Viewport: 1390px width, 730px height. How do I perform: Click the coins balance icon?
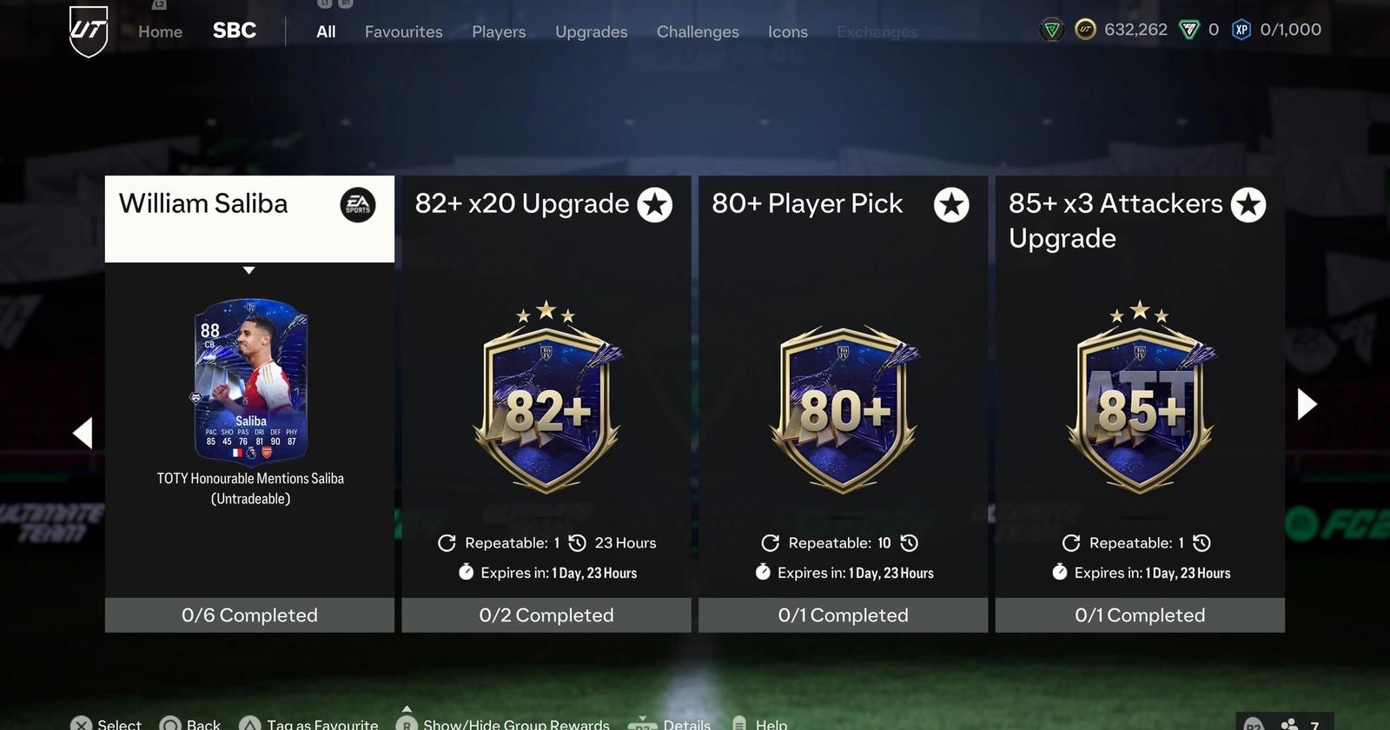click(x=1085, y=30)
